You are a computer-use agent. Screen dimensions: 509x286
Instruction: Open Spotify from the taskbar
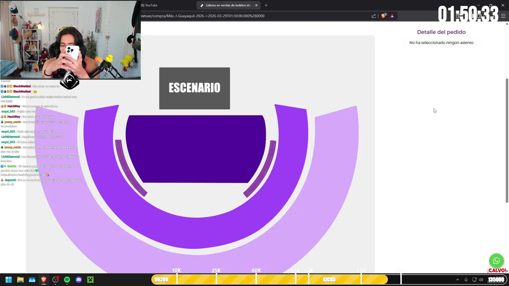67,280
